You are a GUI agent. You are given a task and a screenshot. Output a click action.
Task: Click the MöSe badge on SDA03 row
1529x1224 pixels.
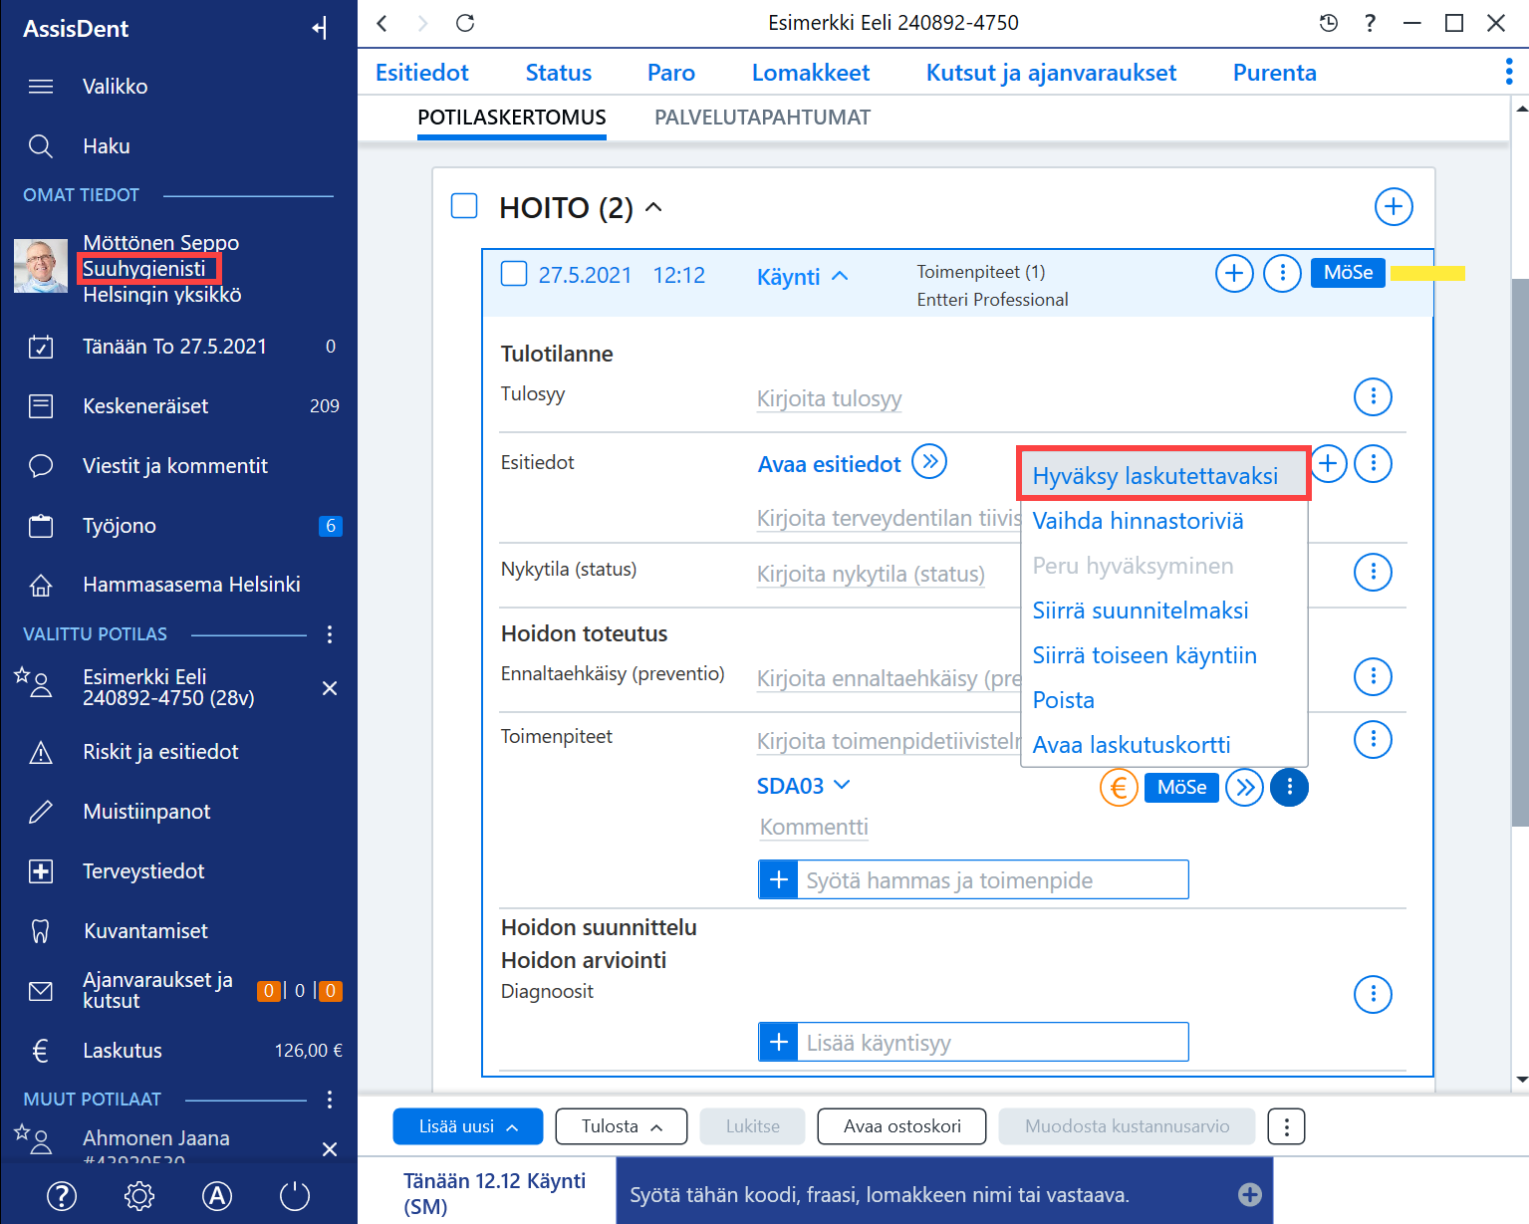pos(1181,788)
